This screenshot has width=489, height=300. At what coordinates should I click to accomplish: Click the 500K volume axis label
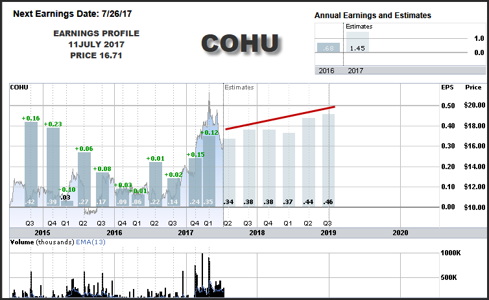(449, 277)
